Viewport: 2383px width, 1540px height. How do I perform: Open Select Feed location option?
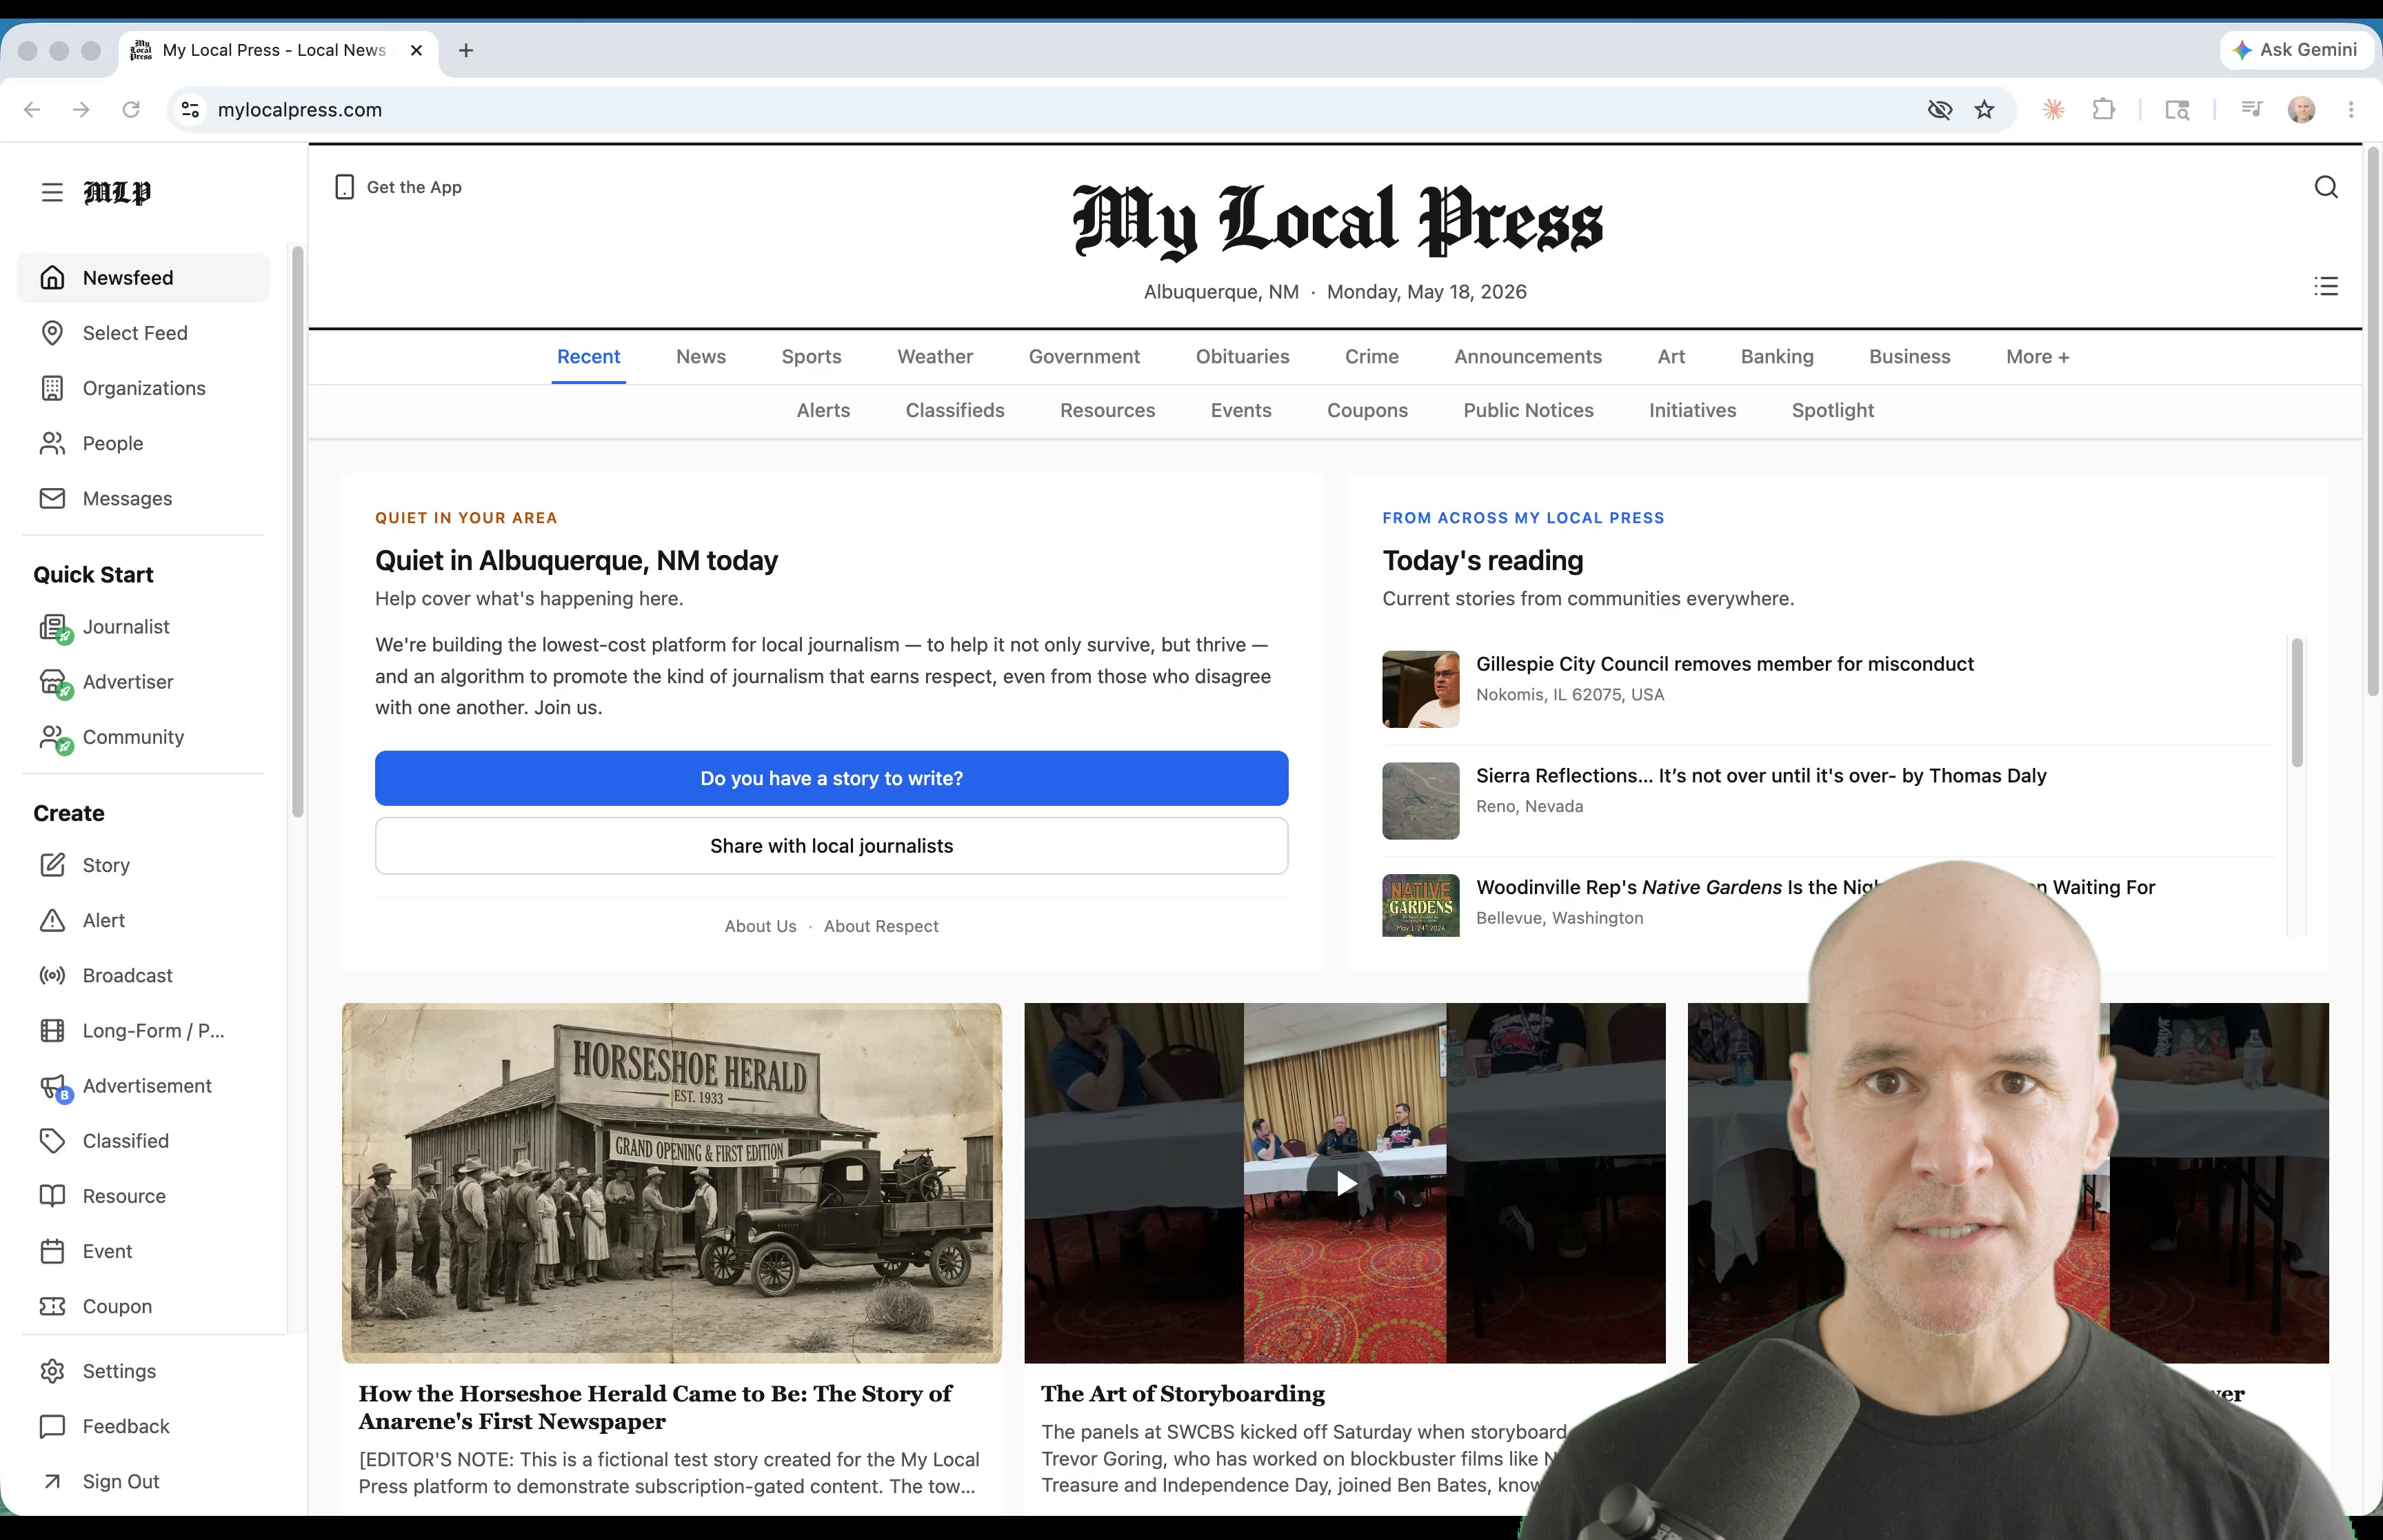pos(143,333)
